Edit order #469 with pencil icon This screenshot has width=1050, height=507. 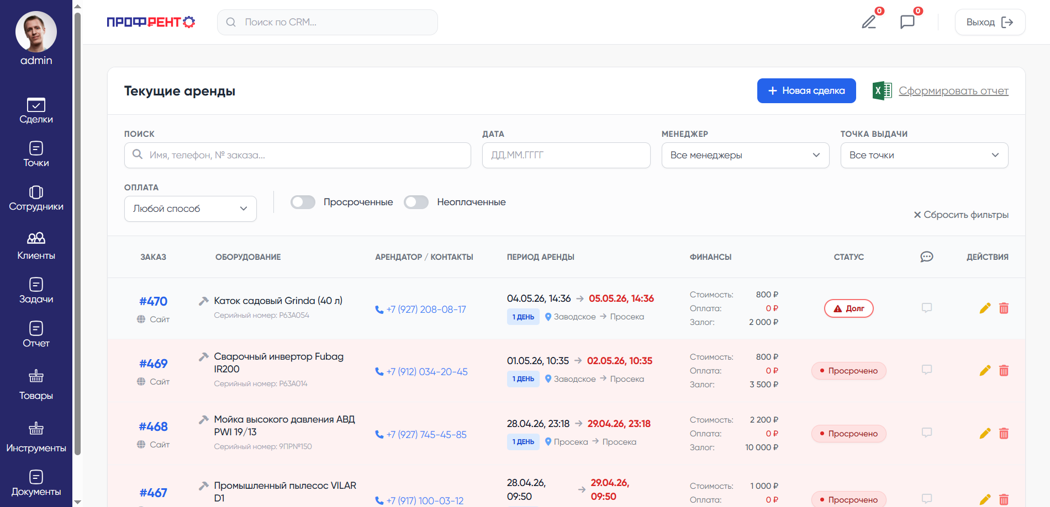(985, 371)
